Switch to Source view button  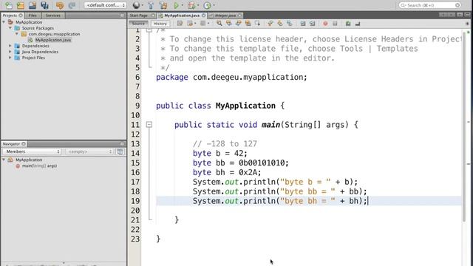tap(138, 24)
